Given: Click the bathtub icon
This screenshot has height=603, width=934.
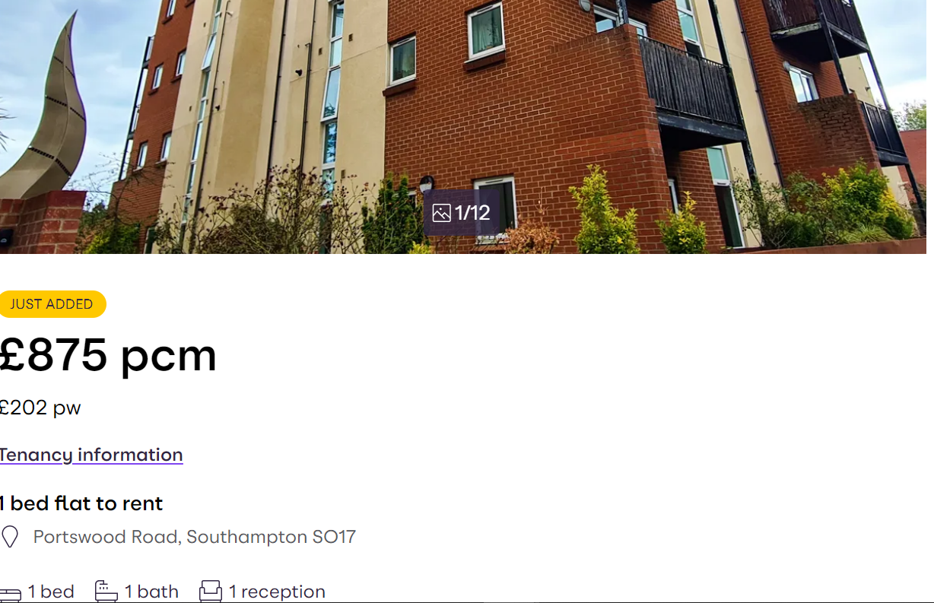Looking at the screenshot, I should click(106, 592).
